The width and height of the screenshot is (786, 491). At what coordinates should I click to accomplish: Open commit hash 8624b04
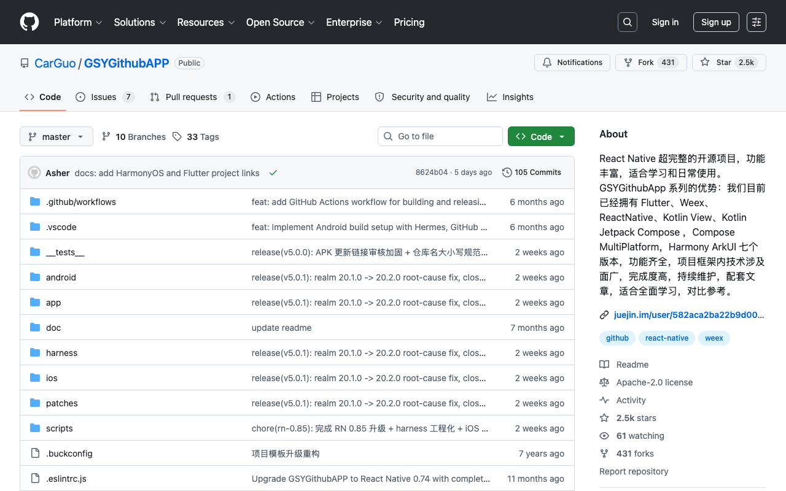(432, 172)
